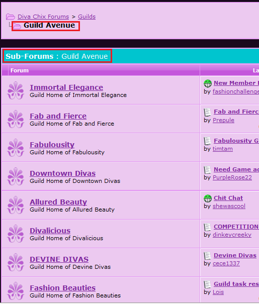Image resolution: width=259 pixels, height=304 pixels.
Task: Click the flower icon beside Divalicious
Action: pyautogui.click(x=16, y=234)
